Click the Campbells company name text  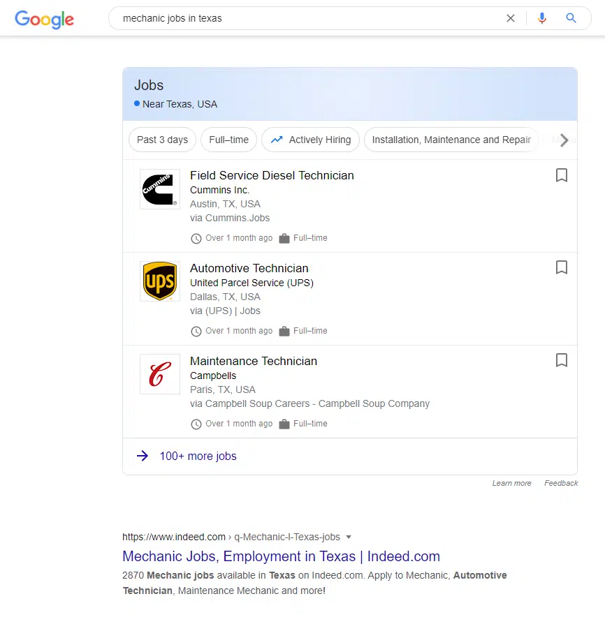(x=213, y=376)
